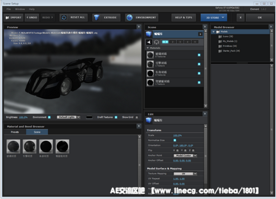Select group 4 button in Scene

(x=188, y=42)
